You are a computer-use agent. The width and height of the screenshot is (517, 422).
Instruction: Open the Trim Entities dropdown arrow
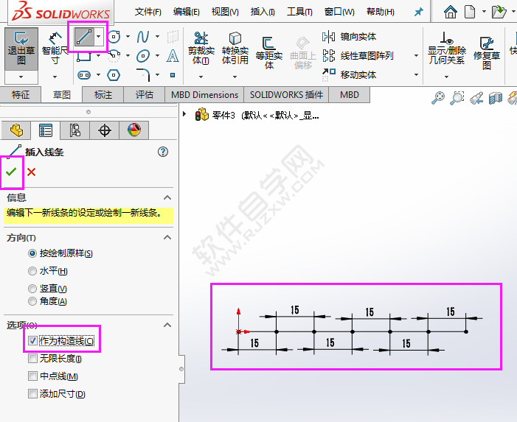[x=201, y=77]
